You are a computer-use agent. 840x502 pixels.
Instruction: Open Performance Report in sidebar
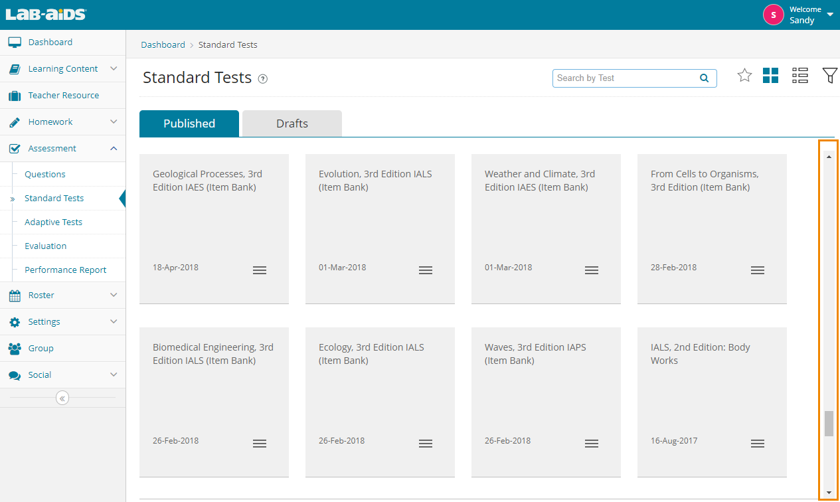[x=66, y=270]
